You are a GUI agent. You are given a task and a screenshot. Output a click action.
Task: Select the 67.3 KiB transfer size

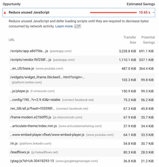[130, 109]
